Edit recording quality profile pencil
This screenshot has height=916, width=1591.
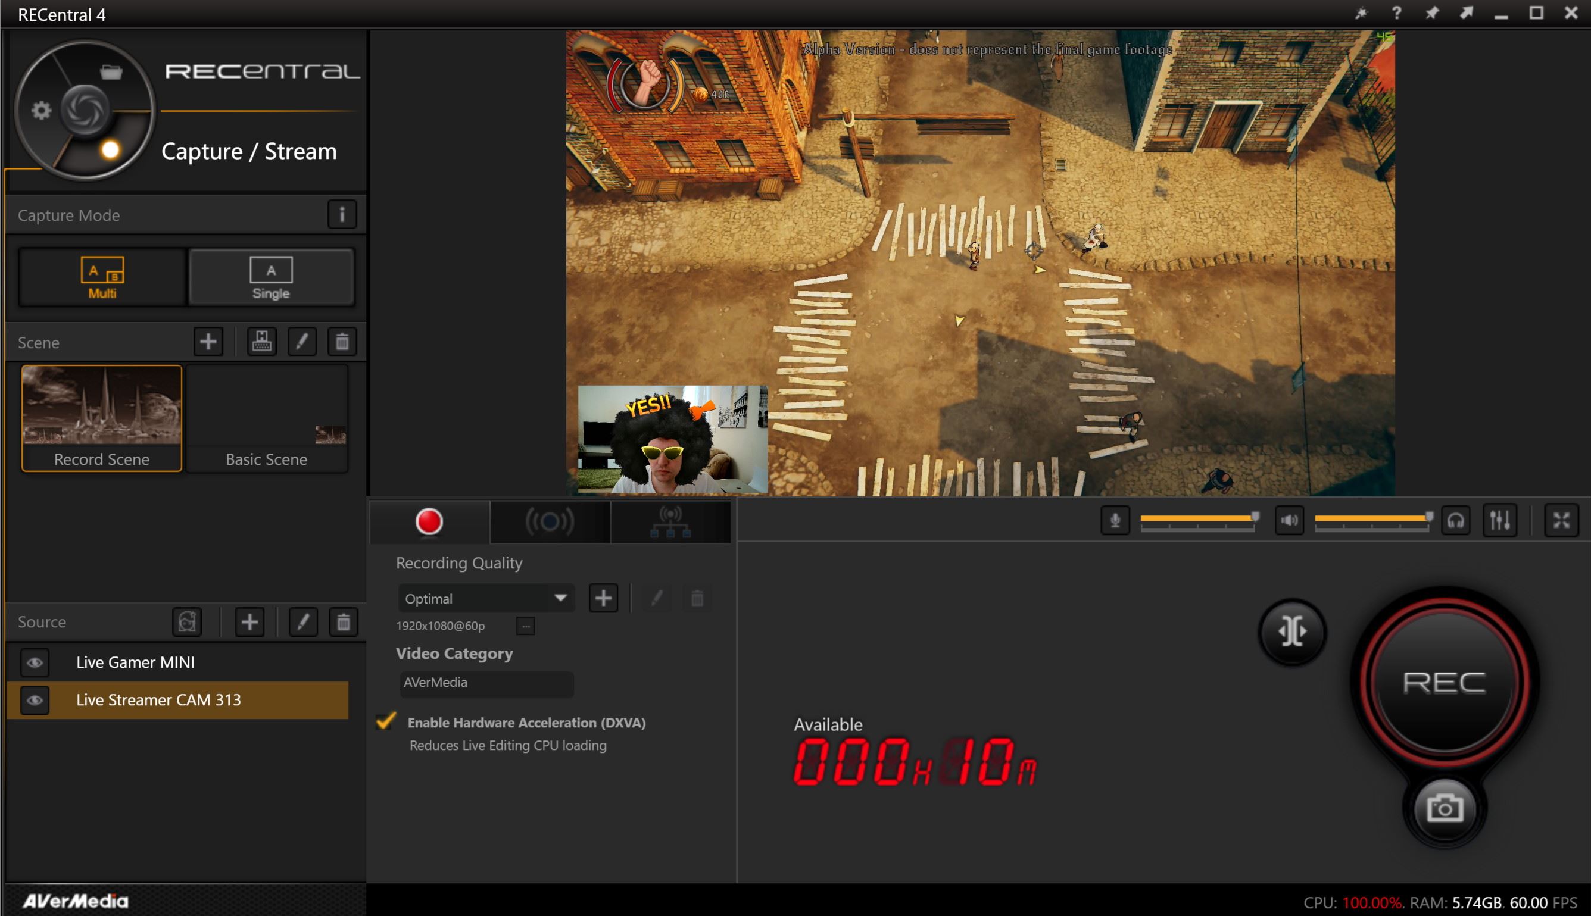pos(656,598)
